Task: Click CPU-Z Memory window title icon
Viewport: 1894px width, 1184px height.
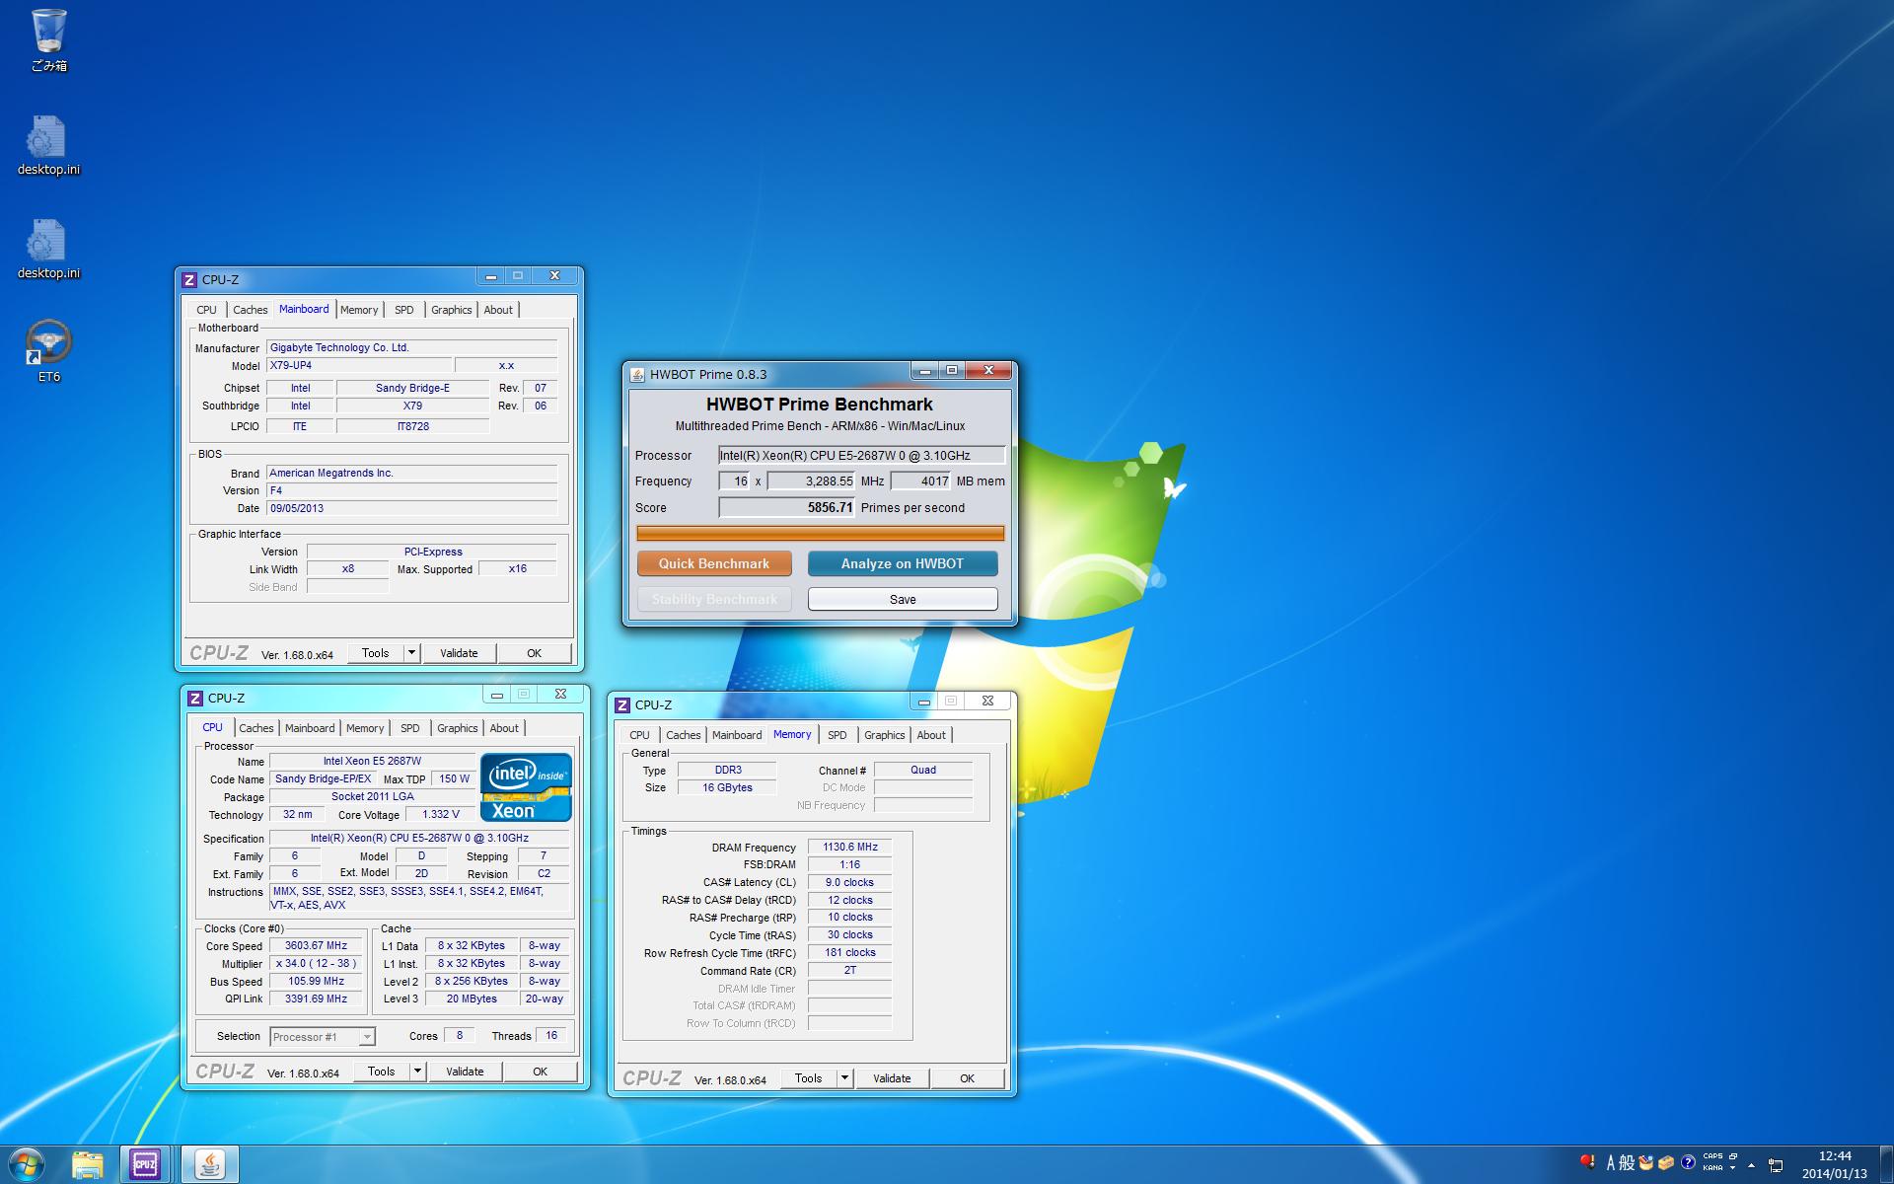Action: point(622,705)
